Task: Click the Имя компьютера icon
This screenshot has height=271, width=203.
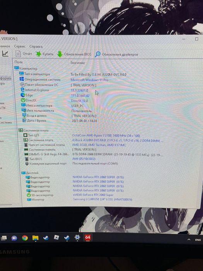Action: (24, 105)
